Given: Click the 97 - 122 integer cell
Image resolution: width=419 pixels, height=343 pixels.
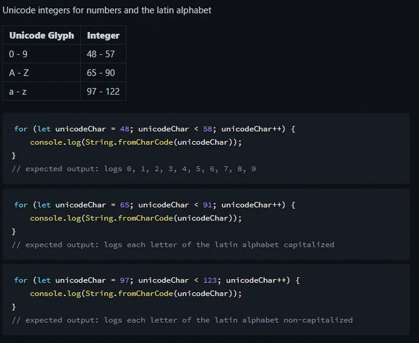Looking at the screenshot, I should click(103, 91).
